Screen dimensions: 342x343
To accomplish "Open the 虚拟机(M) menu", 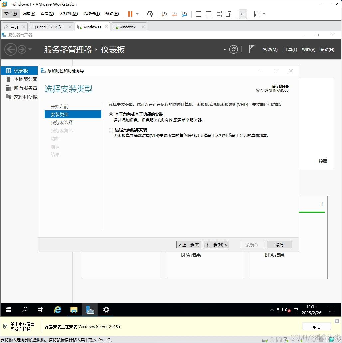I will coord(68,14).
